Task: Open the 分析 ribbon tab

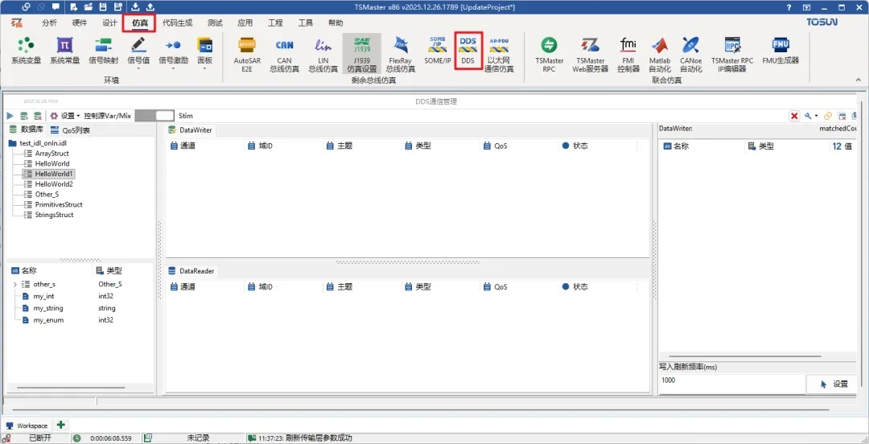Action: 49,23
